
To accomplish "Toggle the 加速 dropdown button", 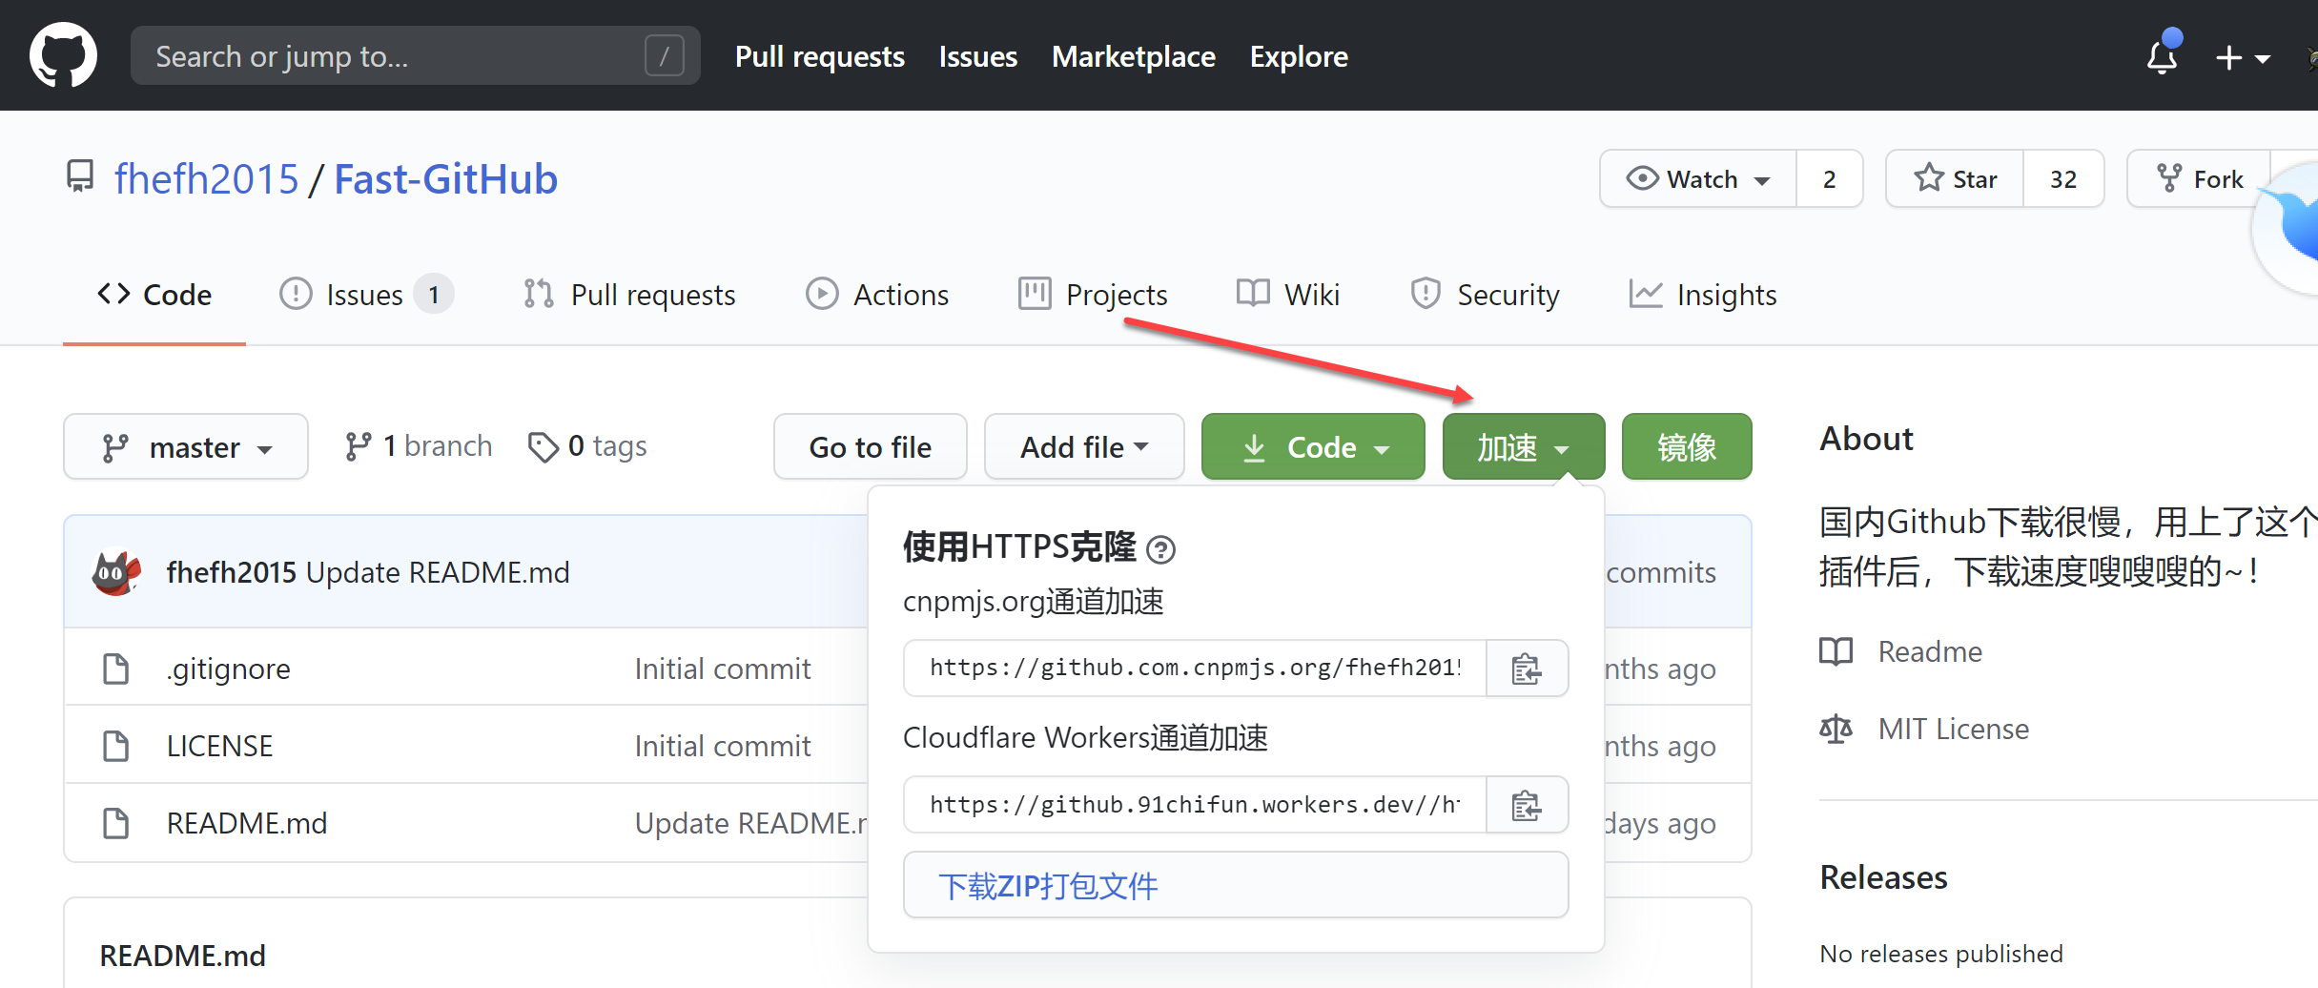I will pyautogui.click(x=1524, y=446).
